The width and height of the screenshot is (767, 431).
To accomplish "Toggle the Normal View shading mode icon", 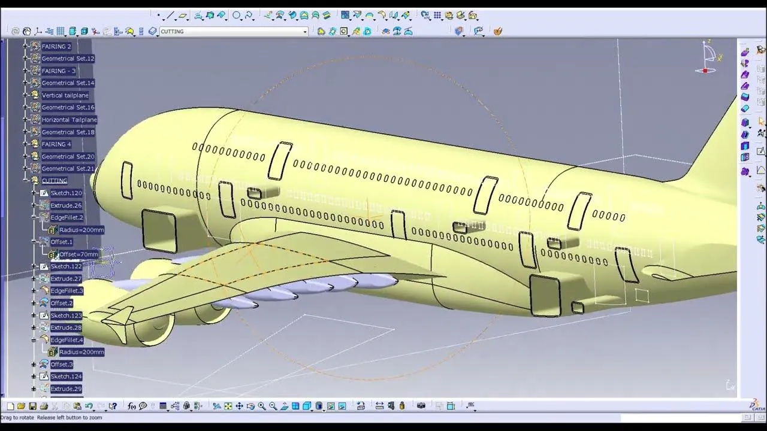I will [x=284, y=406].
